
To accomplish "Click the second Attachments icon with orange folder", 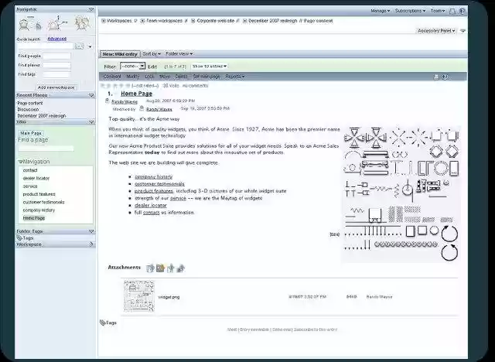I will [160, 268].
